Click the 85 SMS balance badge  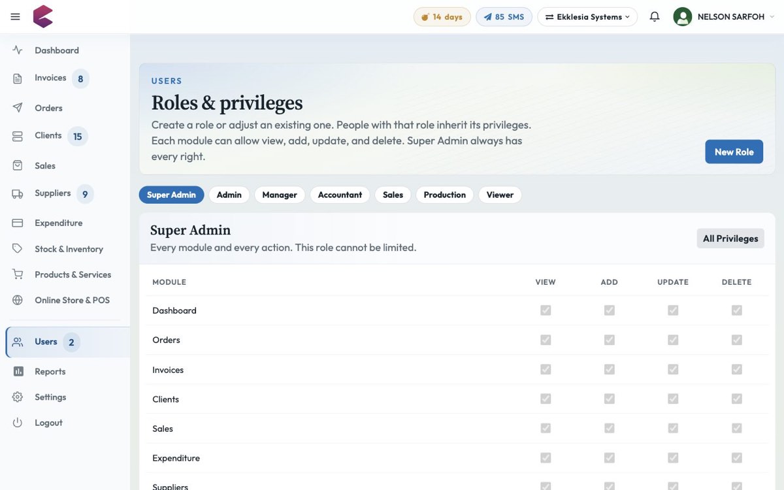(x=504, y=17)
